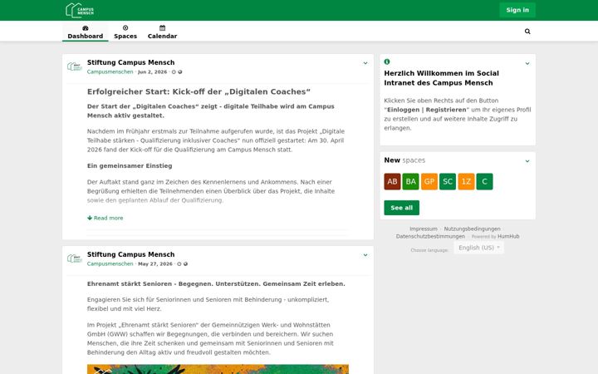
Task: Switch to the Calendar tab
Action: [163, 32]
